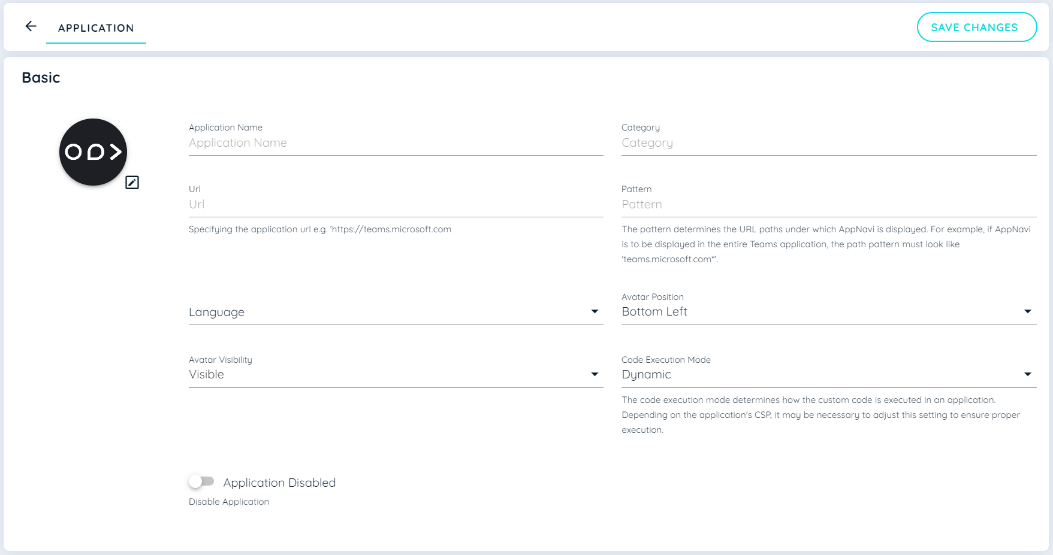Click the application logo avatar
Screen dimensions: 1053x555
click(x=92, y=152)
